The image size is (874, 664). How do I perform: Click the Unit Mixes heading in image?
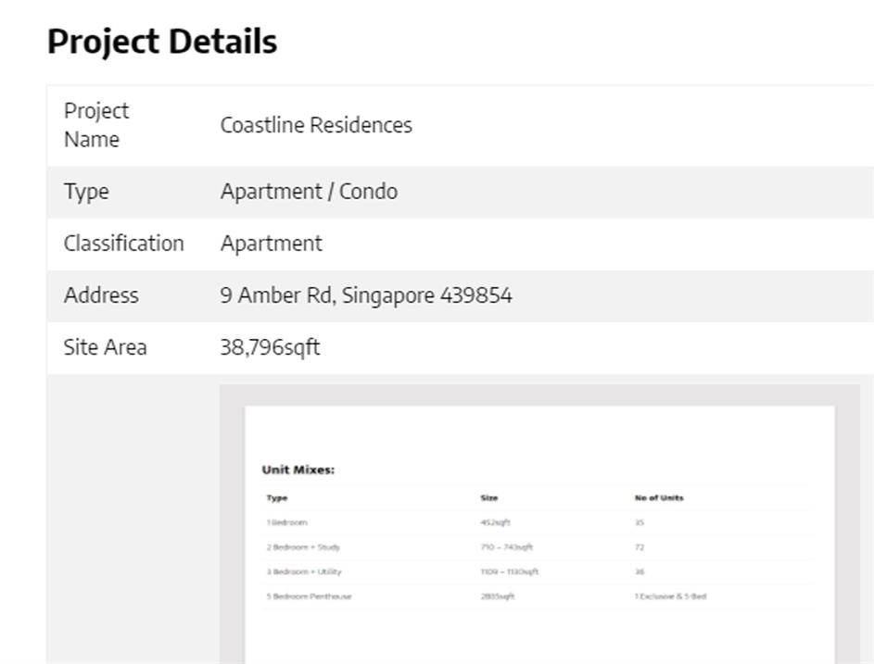point(298,470)
